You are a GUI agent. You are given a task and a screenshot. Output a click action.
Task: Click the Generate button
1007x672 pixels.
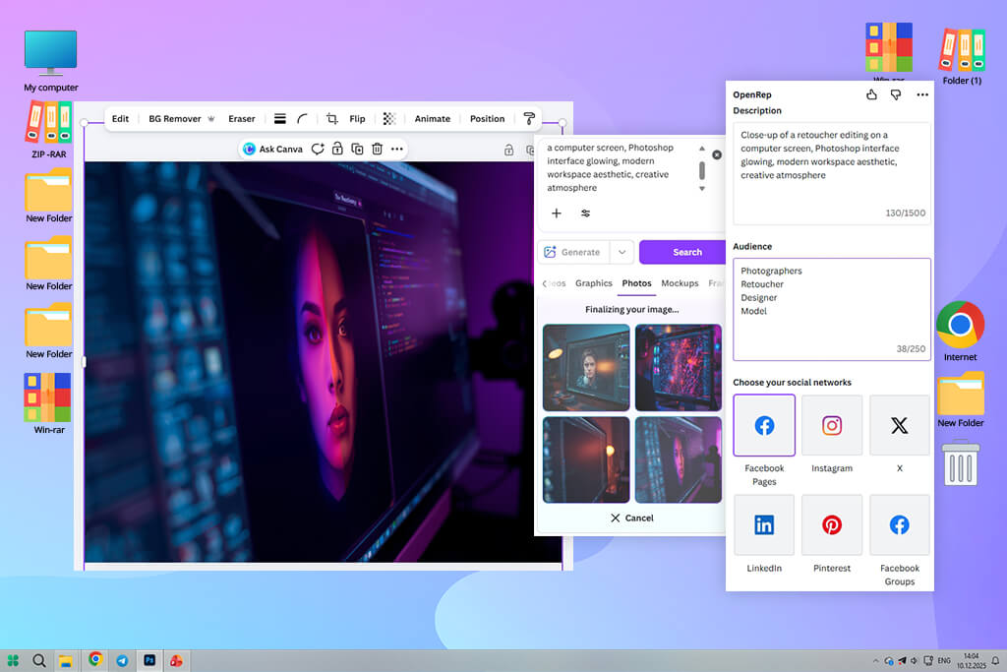pos(573,253)
